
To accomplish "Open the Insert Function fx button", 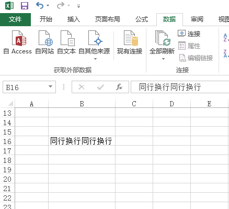I will coord(119,87).
